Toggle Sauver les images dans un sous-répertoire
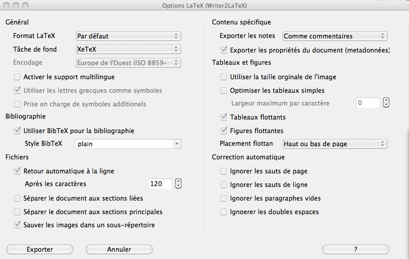Image resolution: width=409 pixels, height=259 pixels. [x=18, y=225]
